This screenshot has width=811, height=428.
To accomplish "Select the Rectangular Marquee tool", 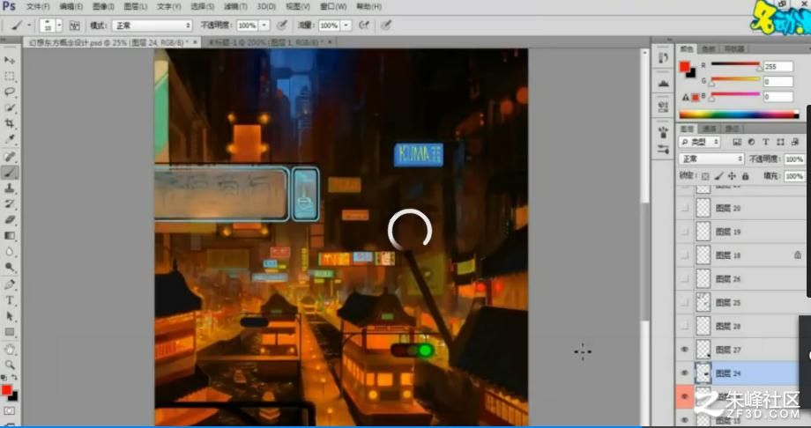I will (x=10, y=77).
